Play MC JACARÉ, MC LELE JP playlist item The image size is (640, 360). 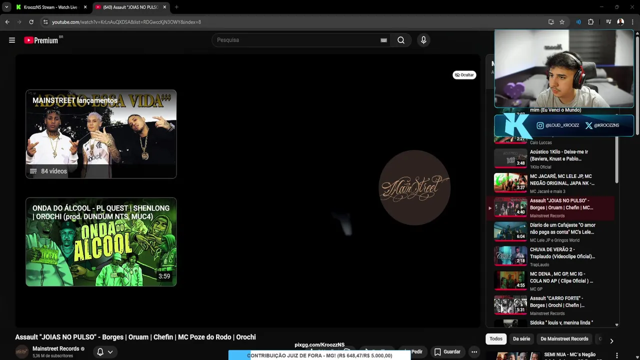(553, 183)
